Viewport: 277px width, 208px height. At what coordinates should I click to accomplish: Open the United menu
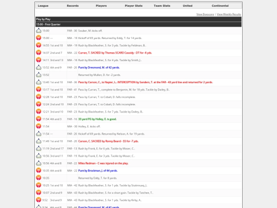tap(188, 6)
